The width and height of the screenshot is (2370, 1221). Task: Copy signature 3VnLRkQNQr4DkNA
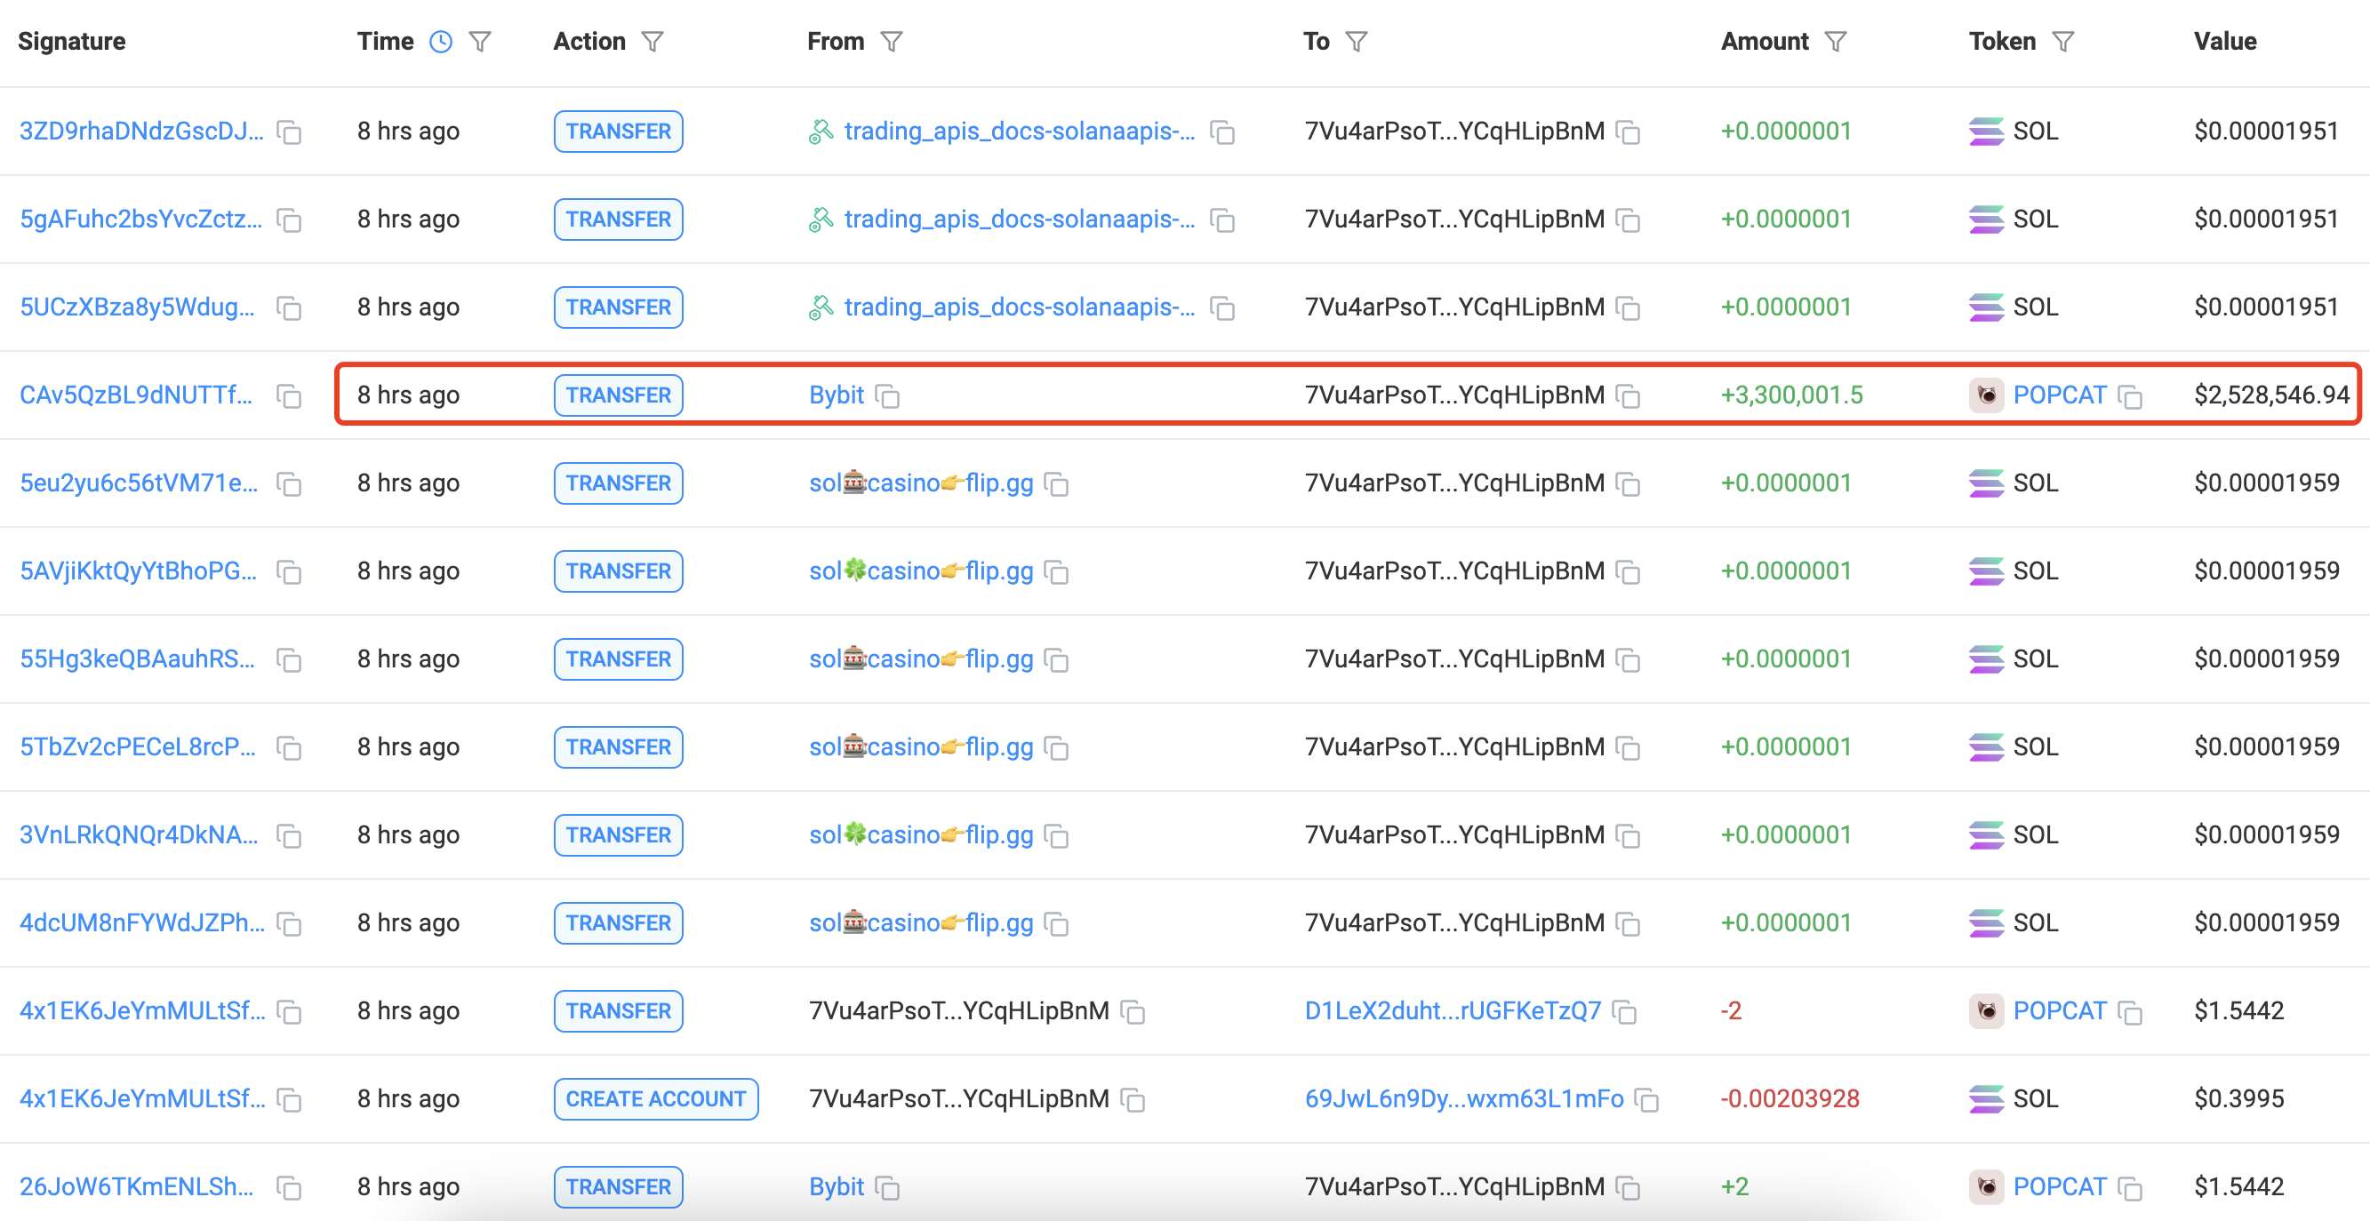pyautogui.click(x=289, y=837)
